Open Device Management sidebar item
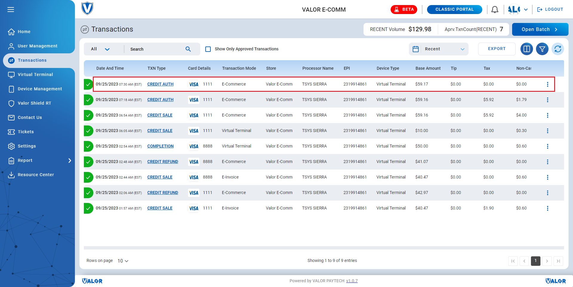The image size is (573, 287). coord(40,89)
